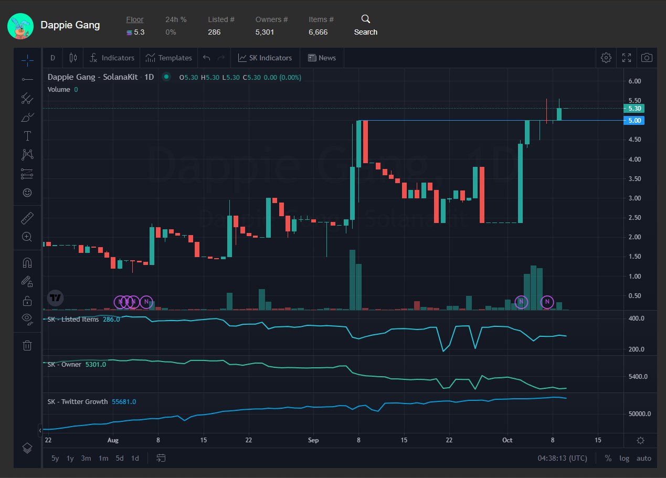Take a chart snapshot with camera
Image resolution: width=666 pixels, height=478 pixels.
pos(647,58)
